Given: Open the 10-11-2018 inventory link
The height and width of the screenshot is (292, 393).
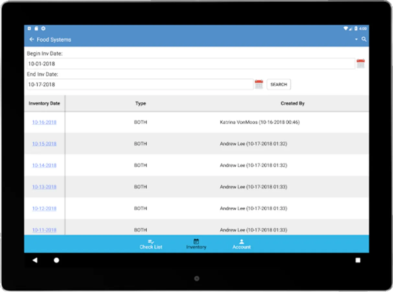Looking at the screenshot, I should click(44, 230).
